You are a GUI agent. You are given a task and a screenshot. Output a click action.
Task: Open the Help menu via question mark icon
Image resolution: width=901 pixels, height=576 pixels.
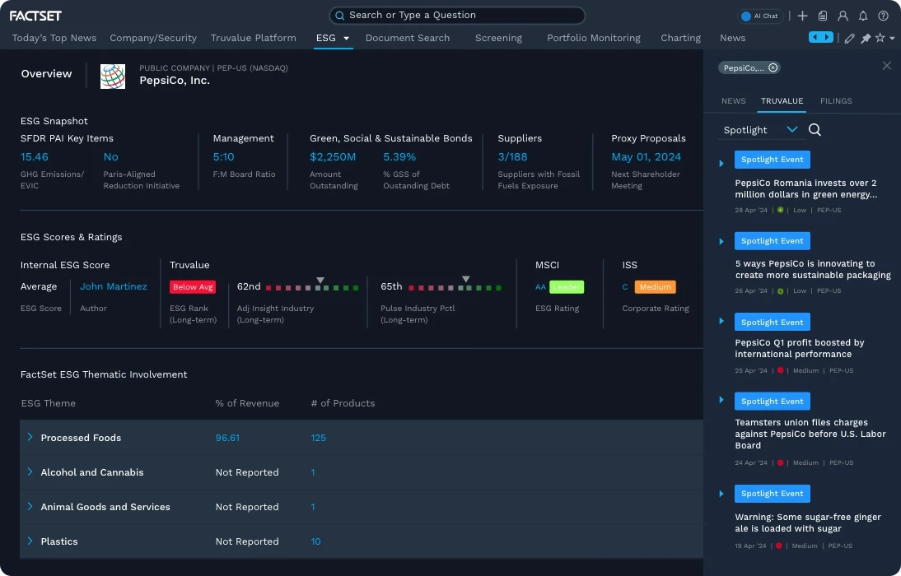[x=883, y=16]
